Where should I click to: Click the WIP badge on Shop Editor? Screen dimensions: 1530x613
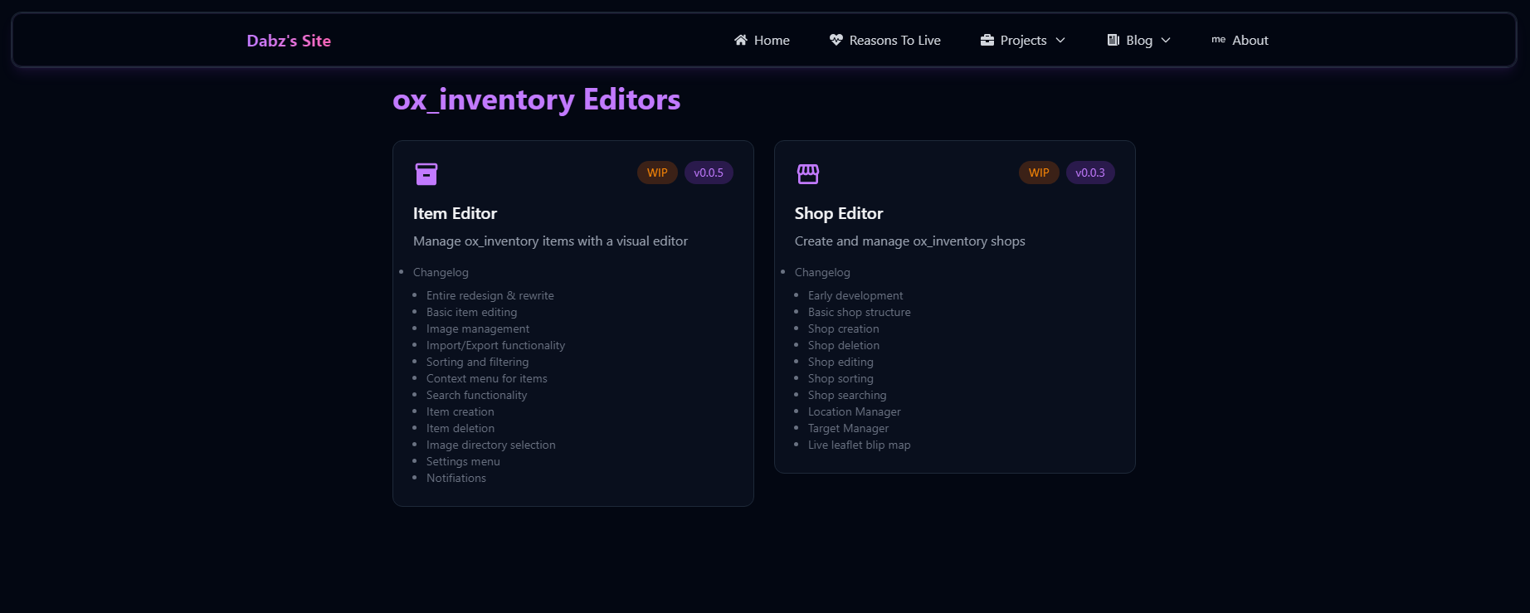click(x=1039, y=173)
